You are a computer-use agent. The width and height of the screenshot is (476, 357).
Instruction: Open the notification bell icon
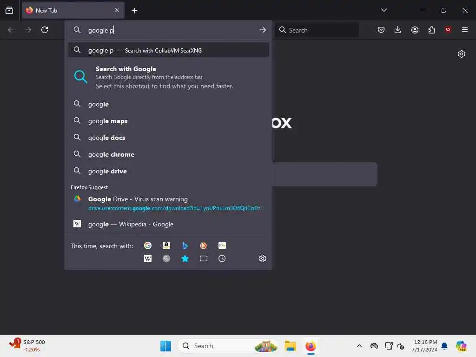coord(444,346)
